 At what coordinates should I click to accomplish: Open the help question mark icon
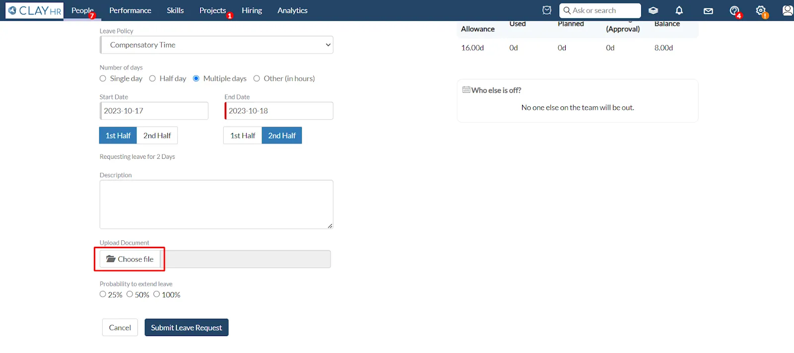[734, 10]
